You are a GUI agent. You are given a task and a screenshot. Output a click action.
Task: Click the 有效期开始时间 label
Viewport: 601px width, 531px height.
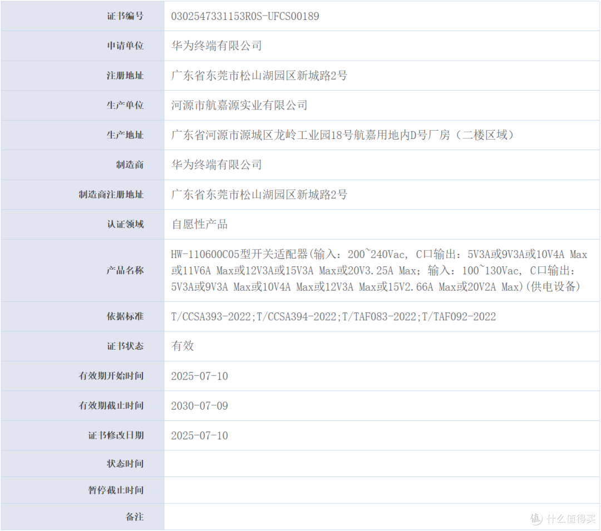tap(111, 376)
